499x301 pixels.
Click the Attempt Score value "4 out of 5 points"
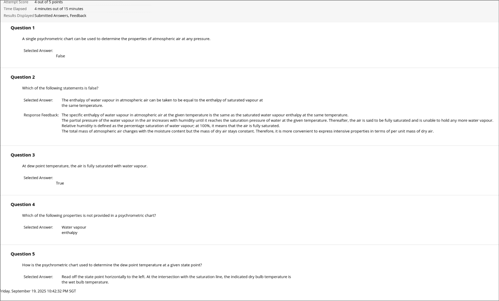tap(48, 2)
